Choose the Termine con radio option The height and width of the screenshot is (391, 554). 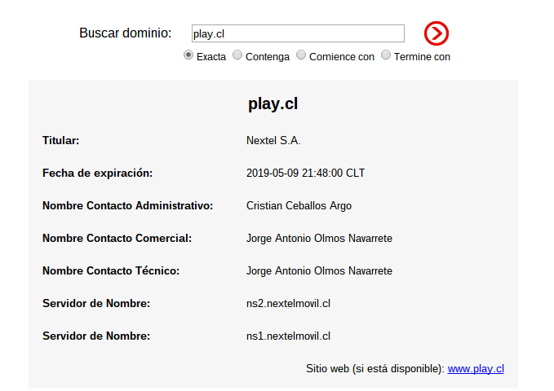tap(386, 55)
